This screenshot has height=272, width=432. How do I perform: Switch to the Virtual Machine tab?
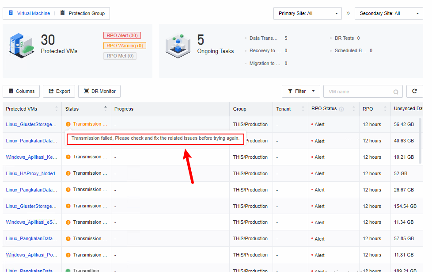pos(29,13)
